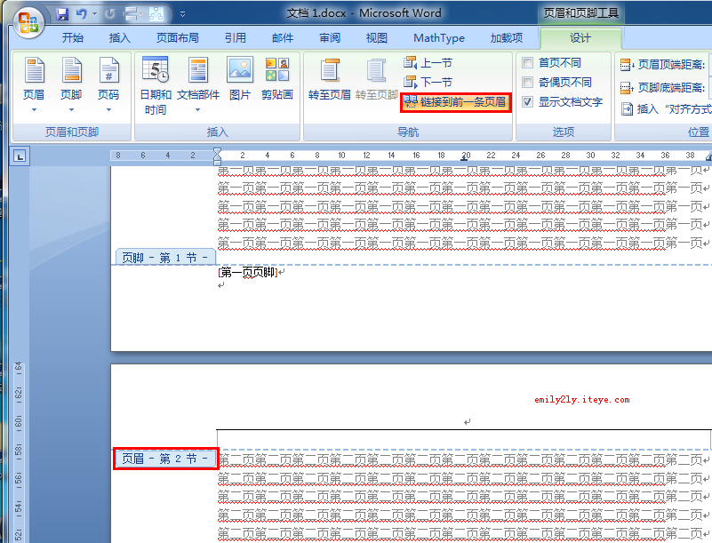Switch to the 邮件 tab

click(x=283, y=37)
